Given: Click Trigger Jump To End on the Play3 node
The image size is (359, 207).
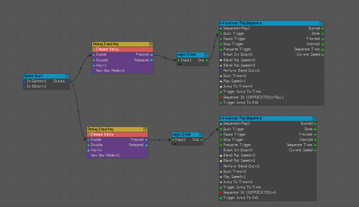Looking at the screenshot, I should coord(239,103).
